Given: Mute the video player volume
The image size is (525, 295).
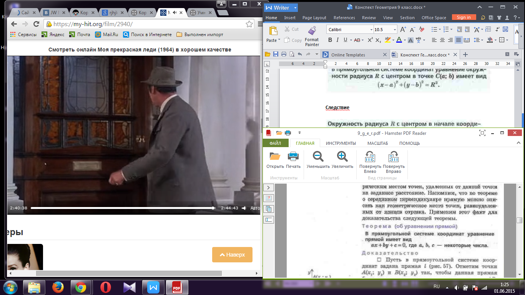Looking at the screenshot, I should point(244,208).
